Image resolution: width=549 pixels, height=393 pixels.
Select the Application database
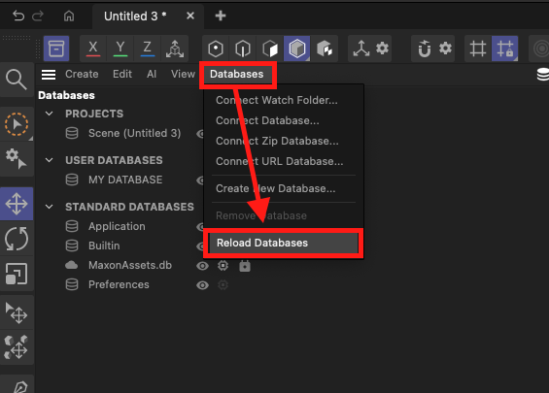coord(117,226)
